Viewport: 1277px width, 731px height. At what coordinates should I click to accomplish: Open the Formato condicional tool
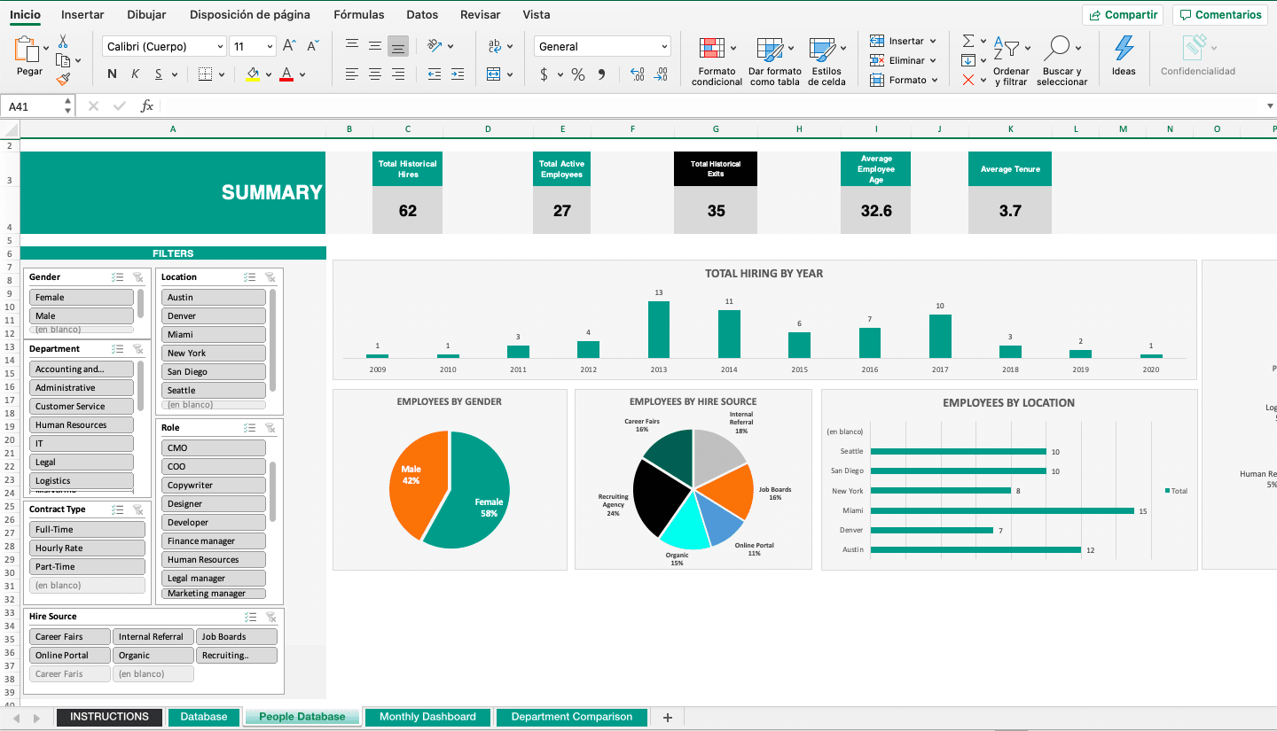pos(716,60)
